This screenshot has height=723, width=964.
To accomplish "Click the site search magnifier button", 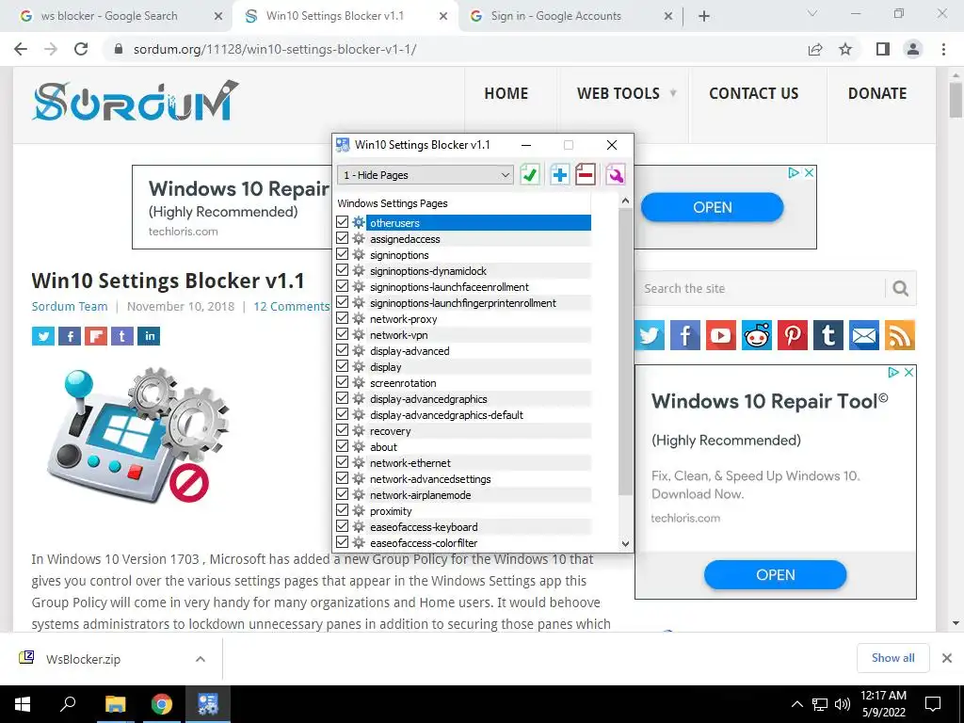I will pyautogui.click(x=901, y=288).
